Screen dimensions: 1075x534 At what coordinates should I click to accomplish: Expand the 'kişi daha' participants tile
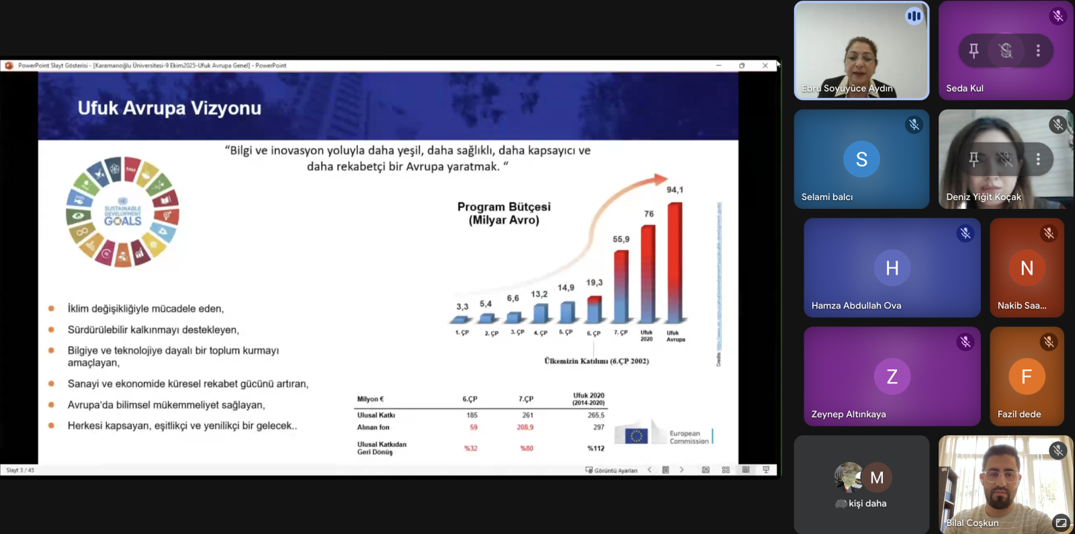pyautogui.click(x=861, y=484)
